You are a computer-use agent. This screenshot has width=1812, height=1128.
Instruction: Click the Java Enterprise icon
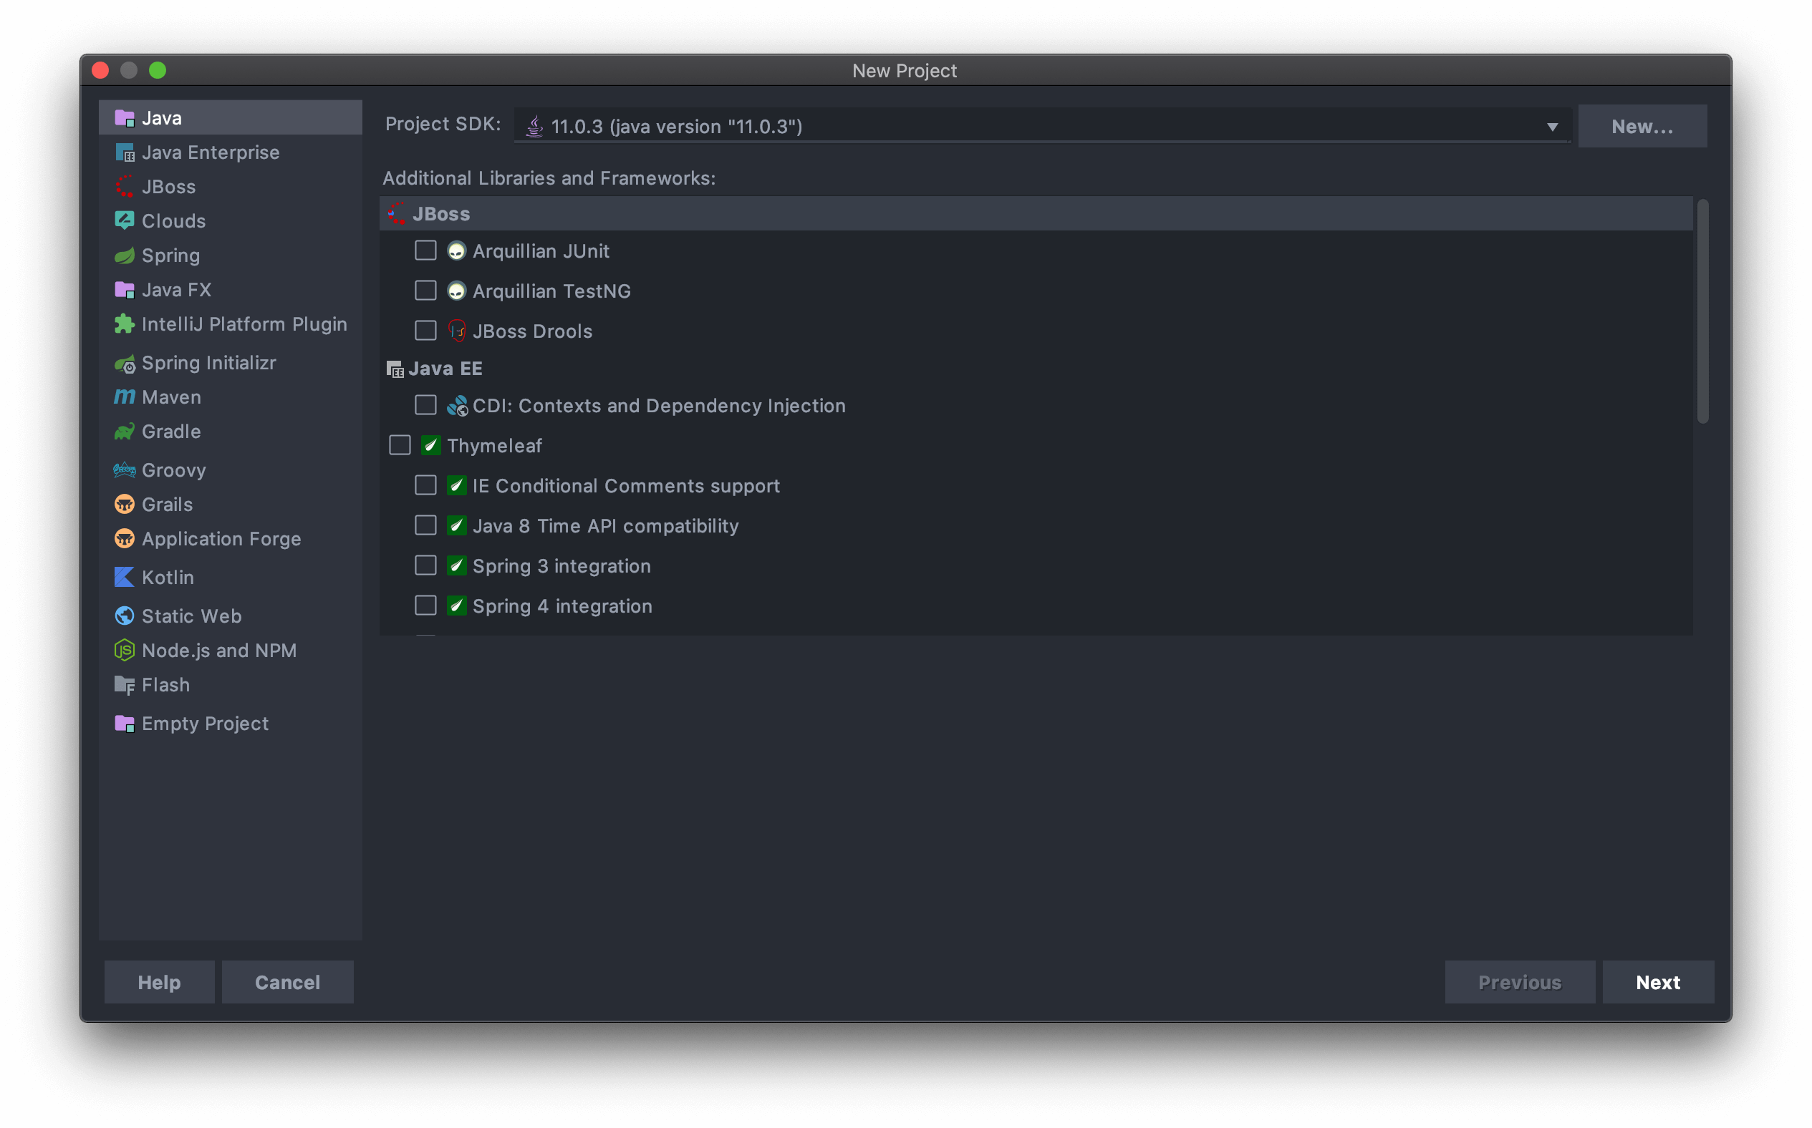tap(124, 152)
